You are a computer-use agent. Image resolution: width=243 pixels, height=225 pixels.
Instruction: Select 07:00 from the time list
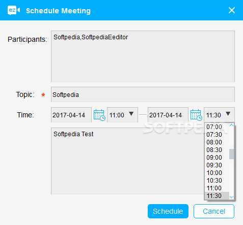[x=217, y=127]
